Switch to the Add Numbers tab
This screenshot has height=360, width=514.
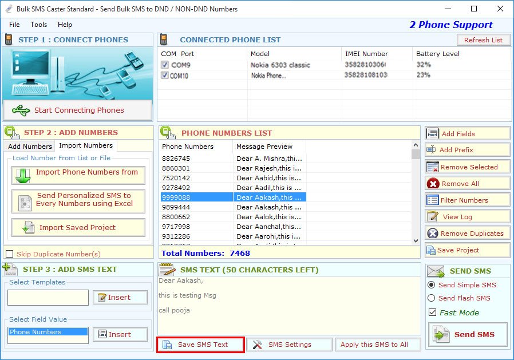[30, 146]
